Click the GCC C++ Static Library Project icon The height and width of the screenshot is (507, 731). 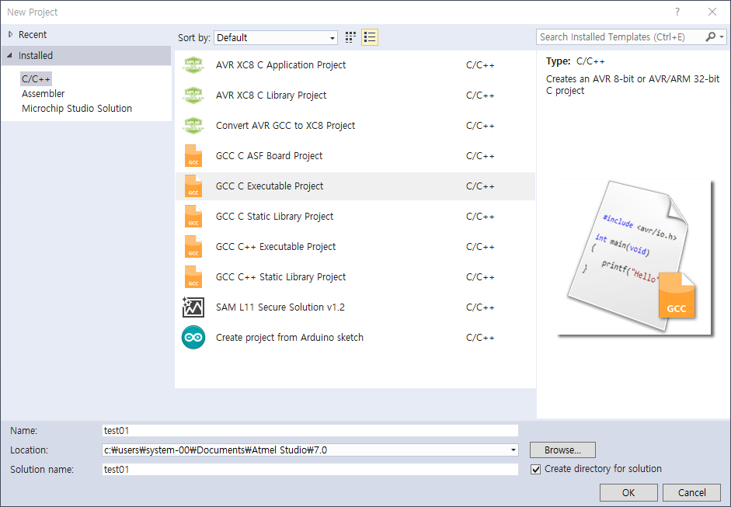click(x=193, y=277)
